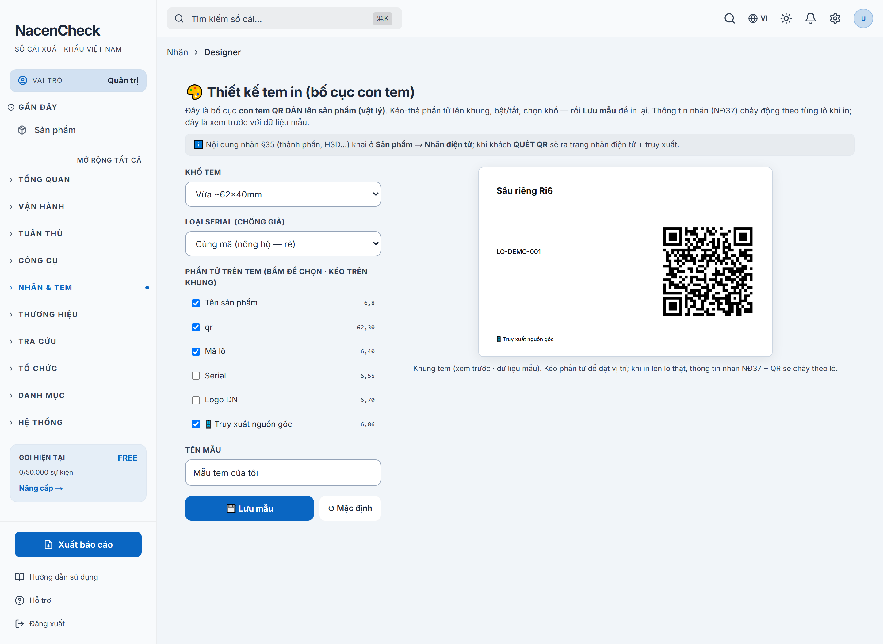Click the Đăng xuất logout icon
883x644 pixels.
point(20,624)
